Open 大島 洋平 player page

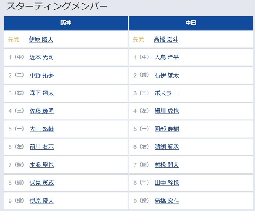(166, 57)
